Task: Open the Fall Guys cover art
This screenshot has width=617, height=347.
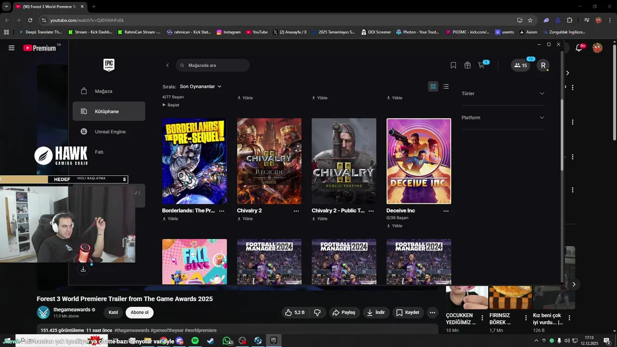Action: pos(194,262)
